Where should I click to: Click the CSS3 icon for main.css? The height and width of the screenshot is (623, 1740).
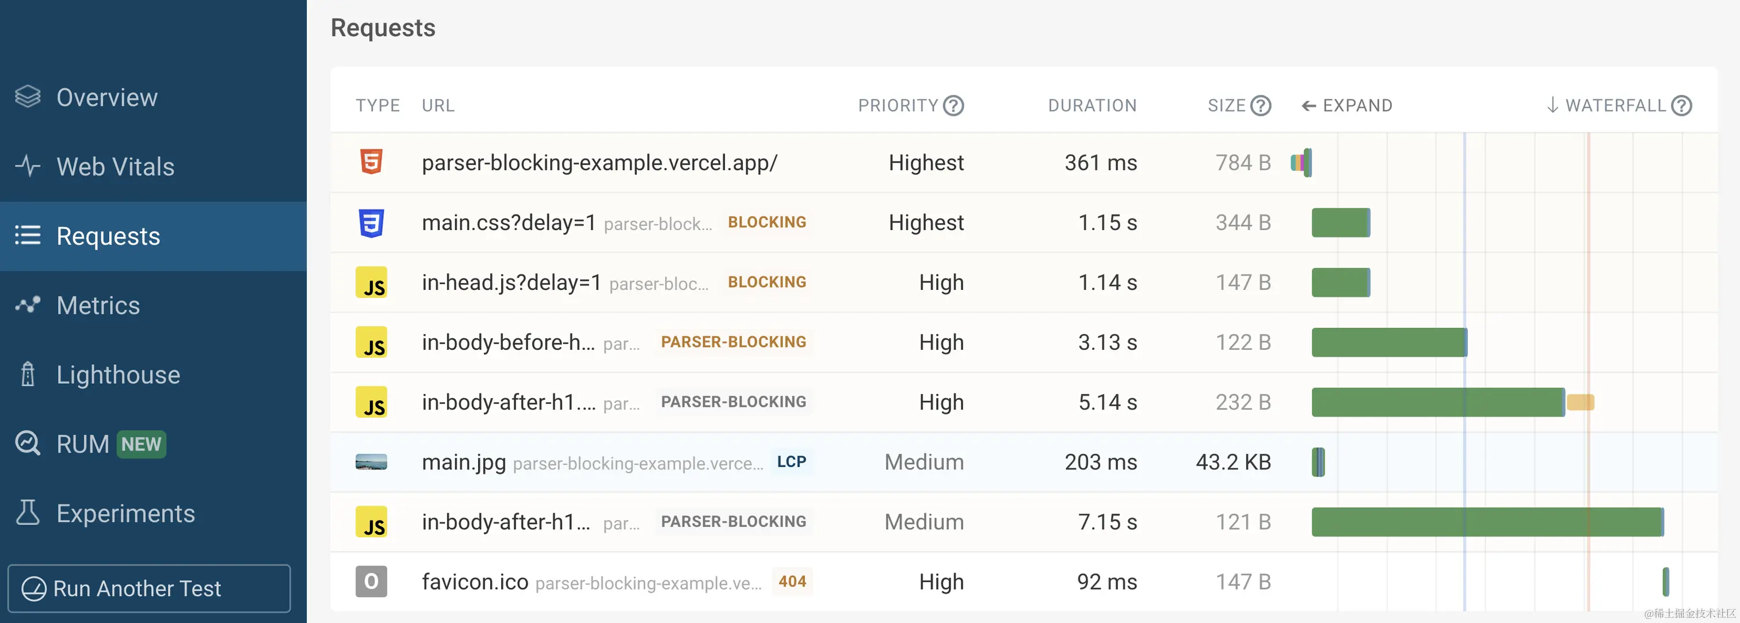[x=371, y=223]
